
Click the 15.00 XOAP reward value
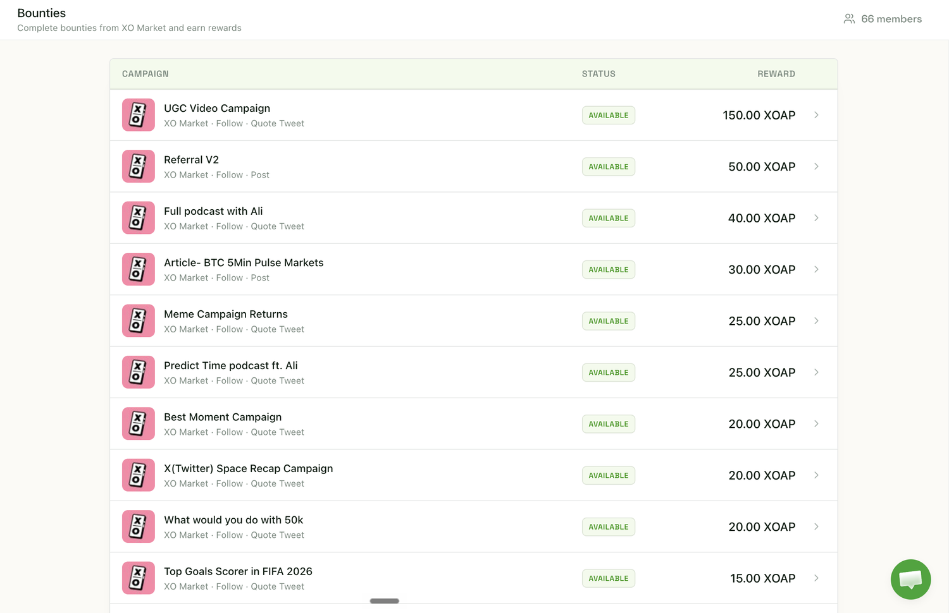point(763,578)
